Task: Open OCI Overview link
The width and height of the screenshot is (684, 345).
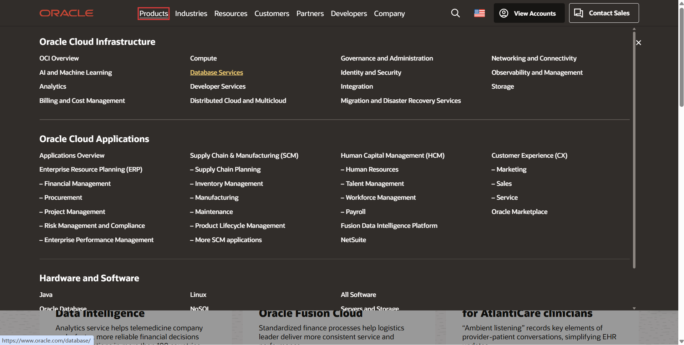Action: coord(59,58)
